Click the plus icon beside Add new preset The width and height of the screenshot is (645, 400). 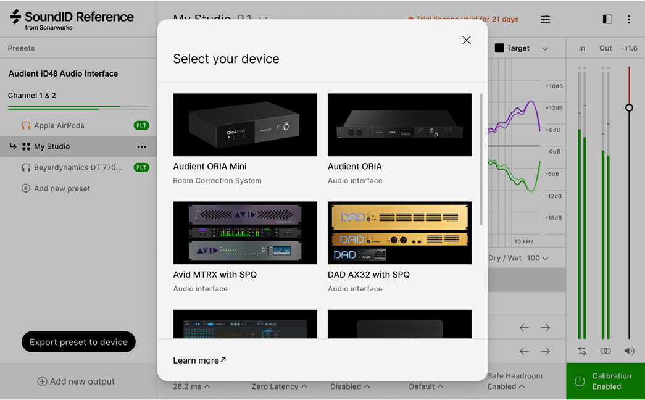tap(25, 188)
